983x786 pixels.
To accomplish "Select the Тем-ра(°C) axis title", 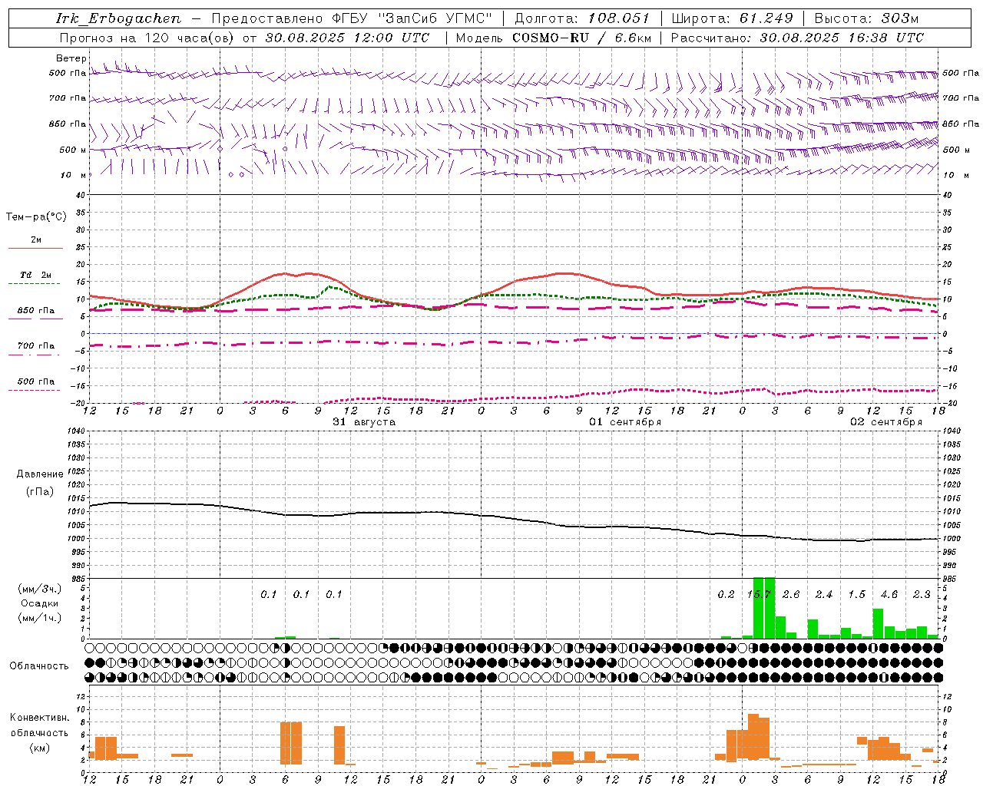I will pos(36,217).
